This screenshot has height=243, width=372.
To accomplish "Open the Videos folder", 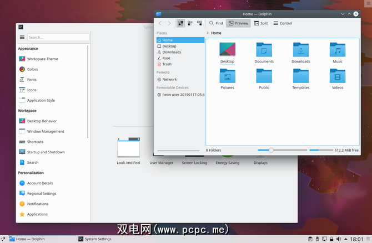I will point(337,79).
